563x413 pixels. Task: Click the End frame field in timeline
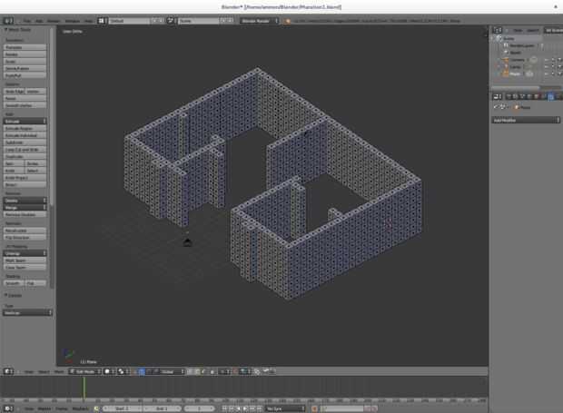pos(163,408)
